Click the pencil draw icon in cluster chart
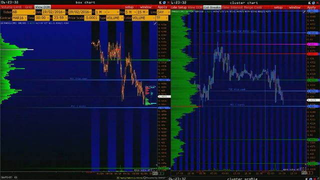Image resolution: width=320 pixels, height=180 pixels. [304, 12]
